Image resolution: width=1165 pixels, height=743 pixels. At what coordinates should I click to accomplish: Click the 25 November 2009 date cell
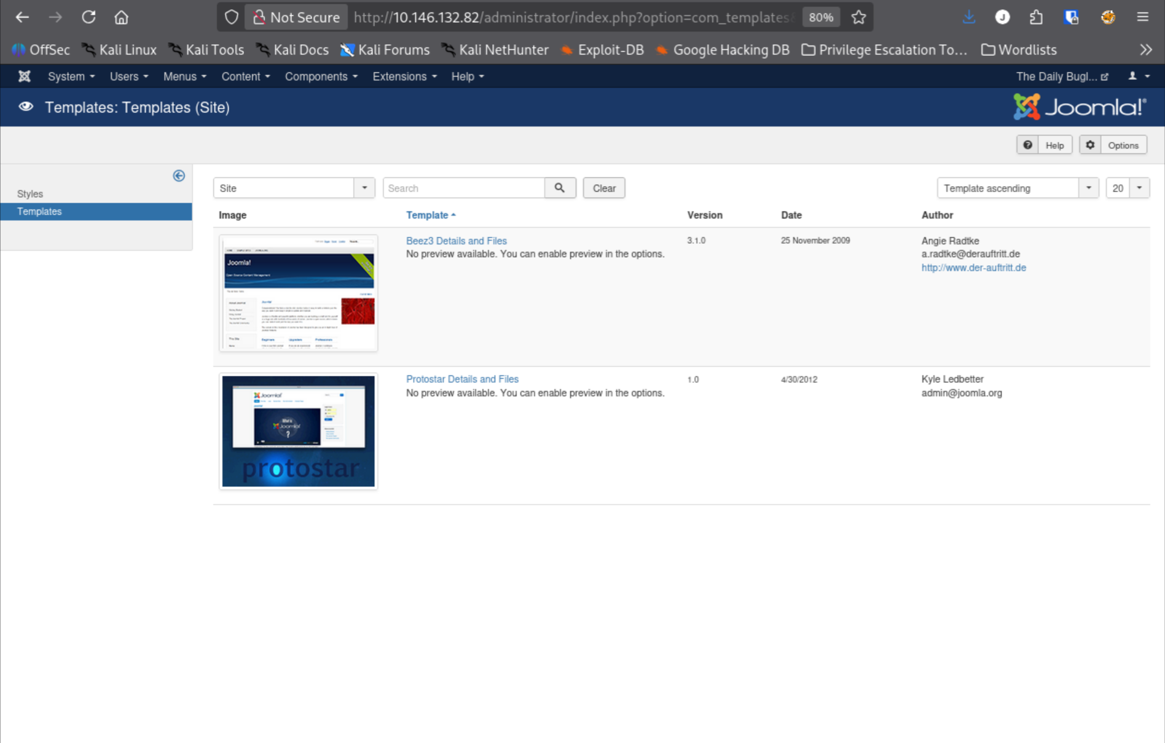[x=815, y=241]
